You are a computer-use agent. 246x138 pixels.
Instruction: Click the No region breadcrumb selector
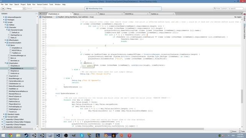click(238, 17)
